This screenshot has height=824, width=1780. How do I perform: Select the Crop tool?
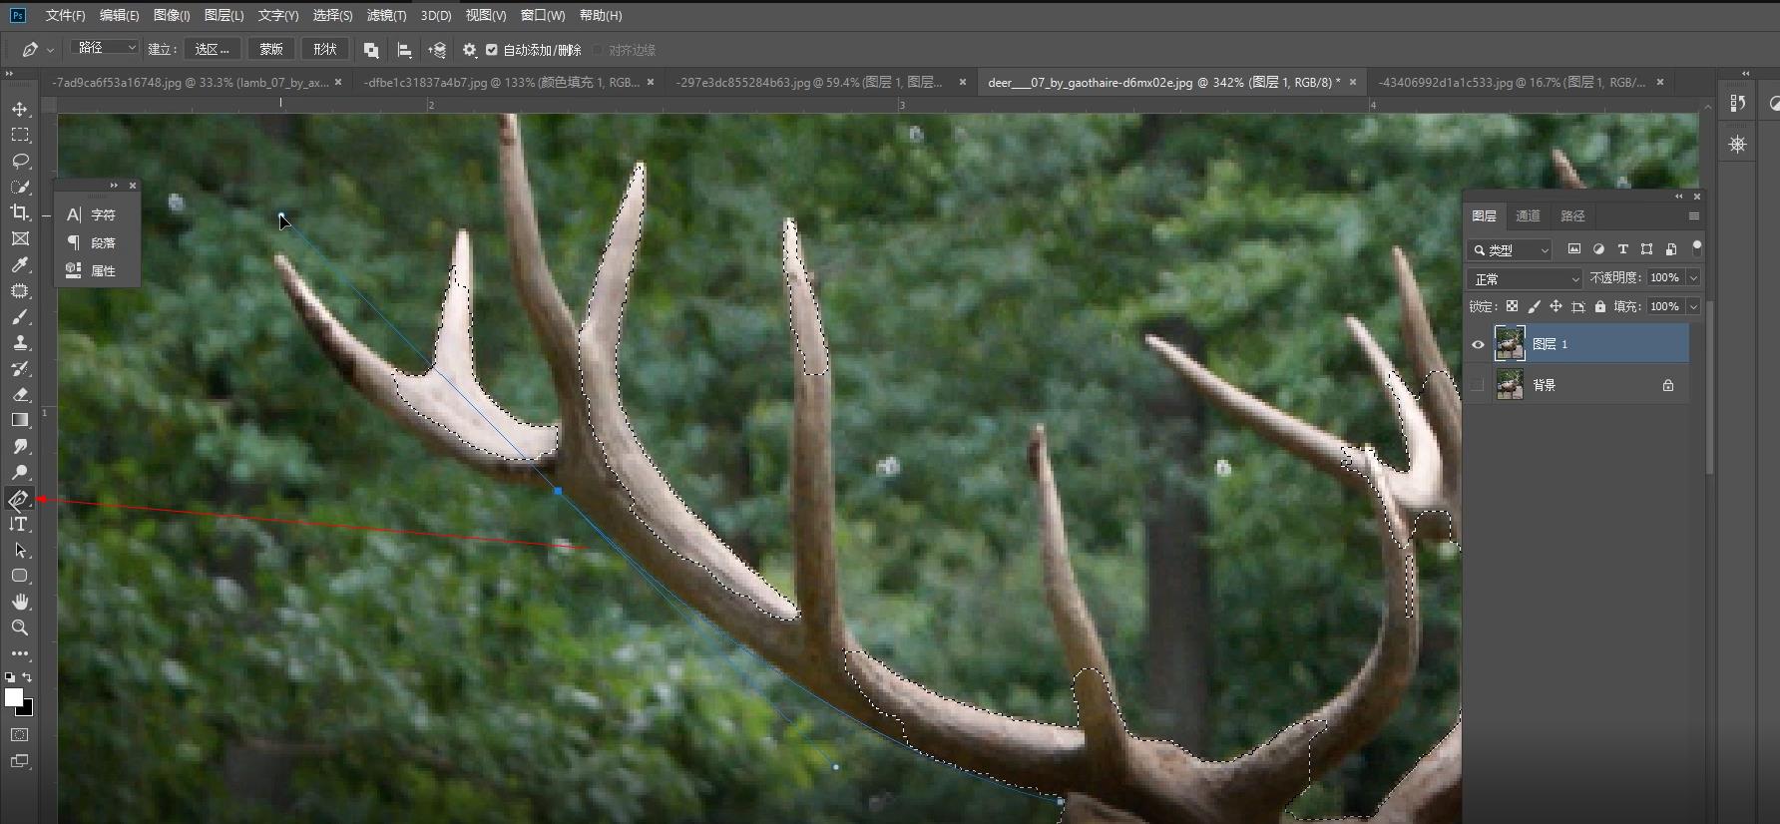(20, 212)
